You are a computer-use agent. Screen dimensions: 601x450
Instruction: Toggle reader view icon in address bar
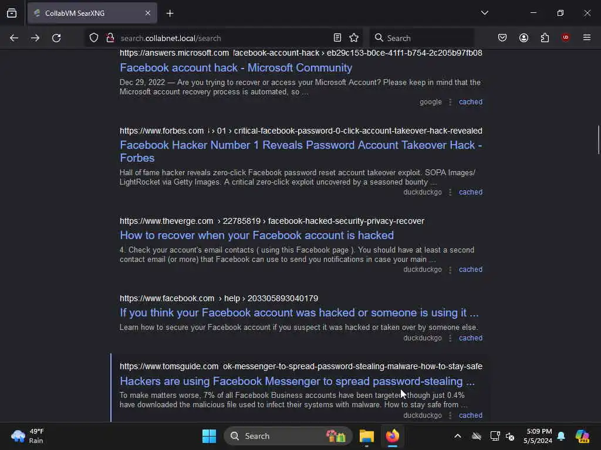point(337,37)
